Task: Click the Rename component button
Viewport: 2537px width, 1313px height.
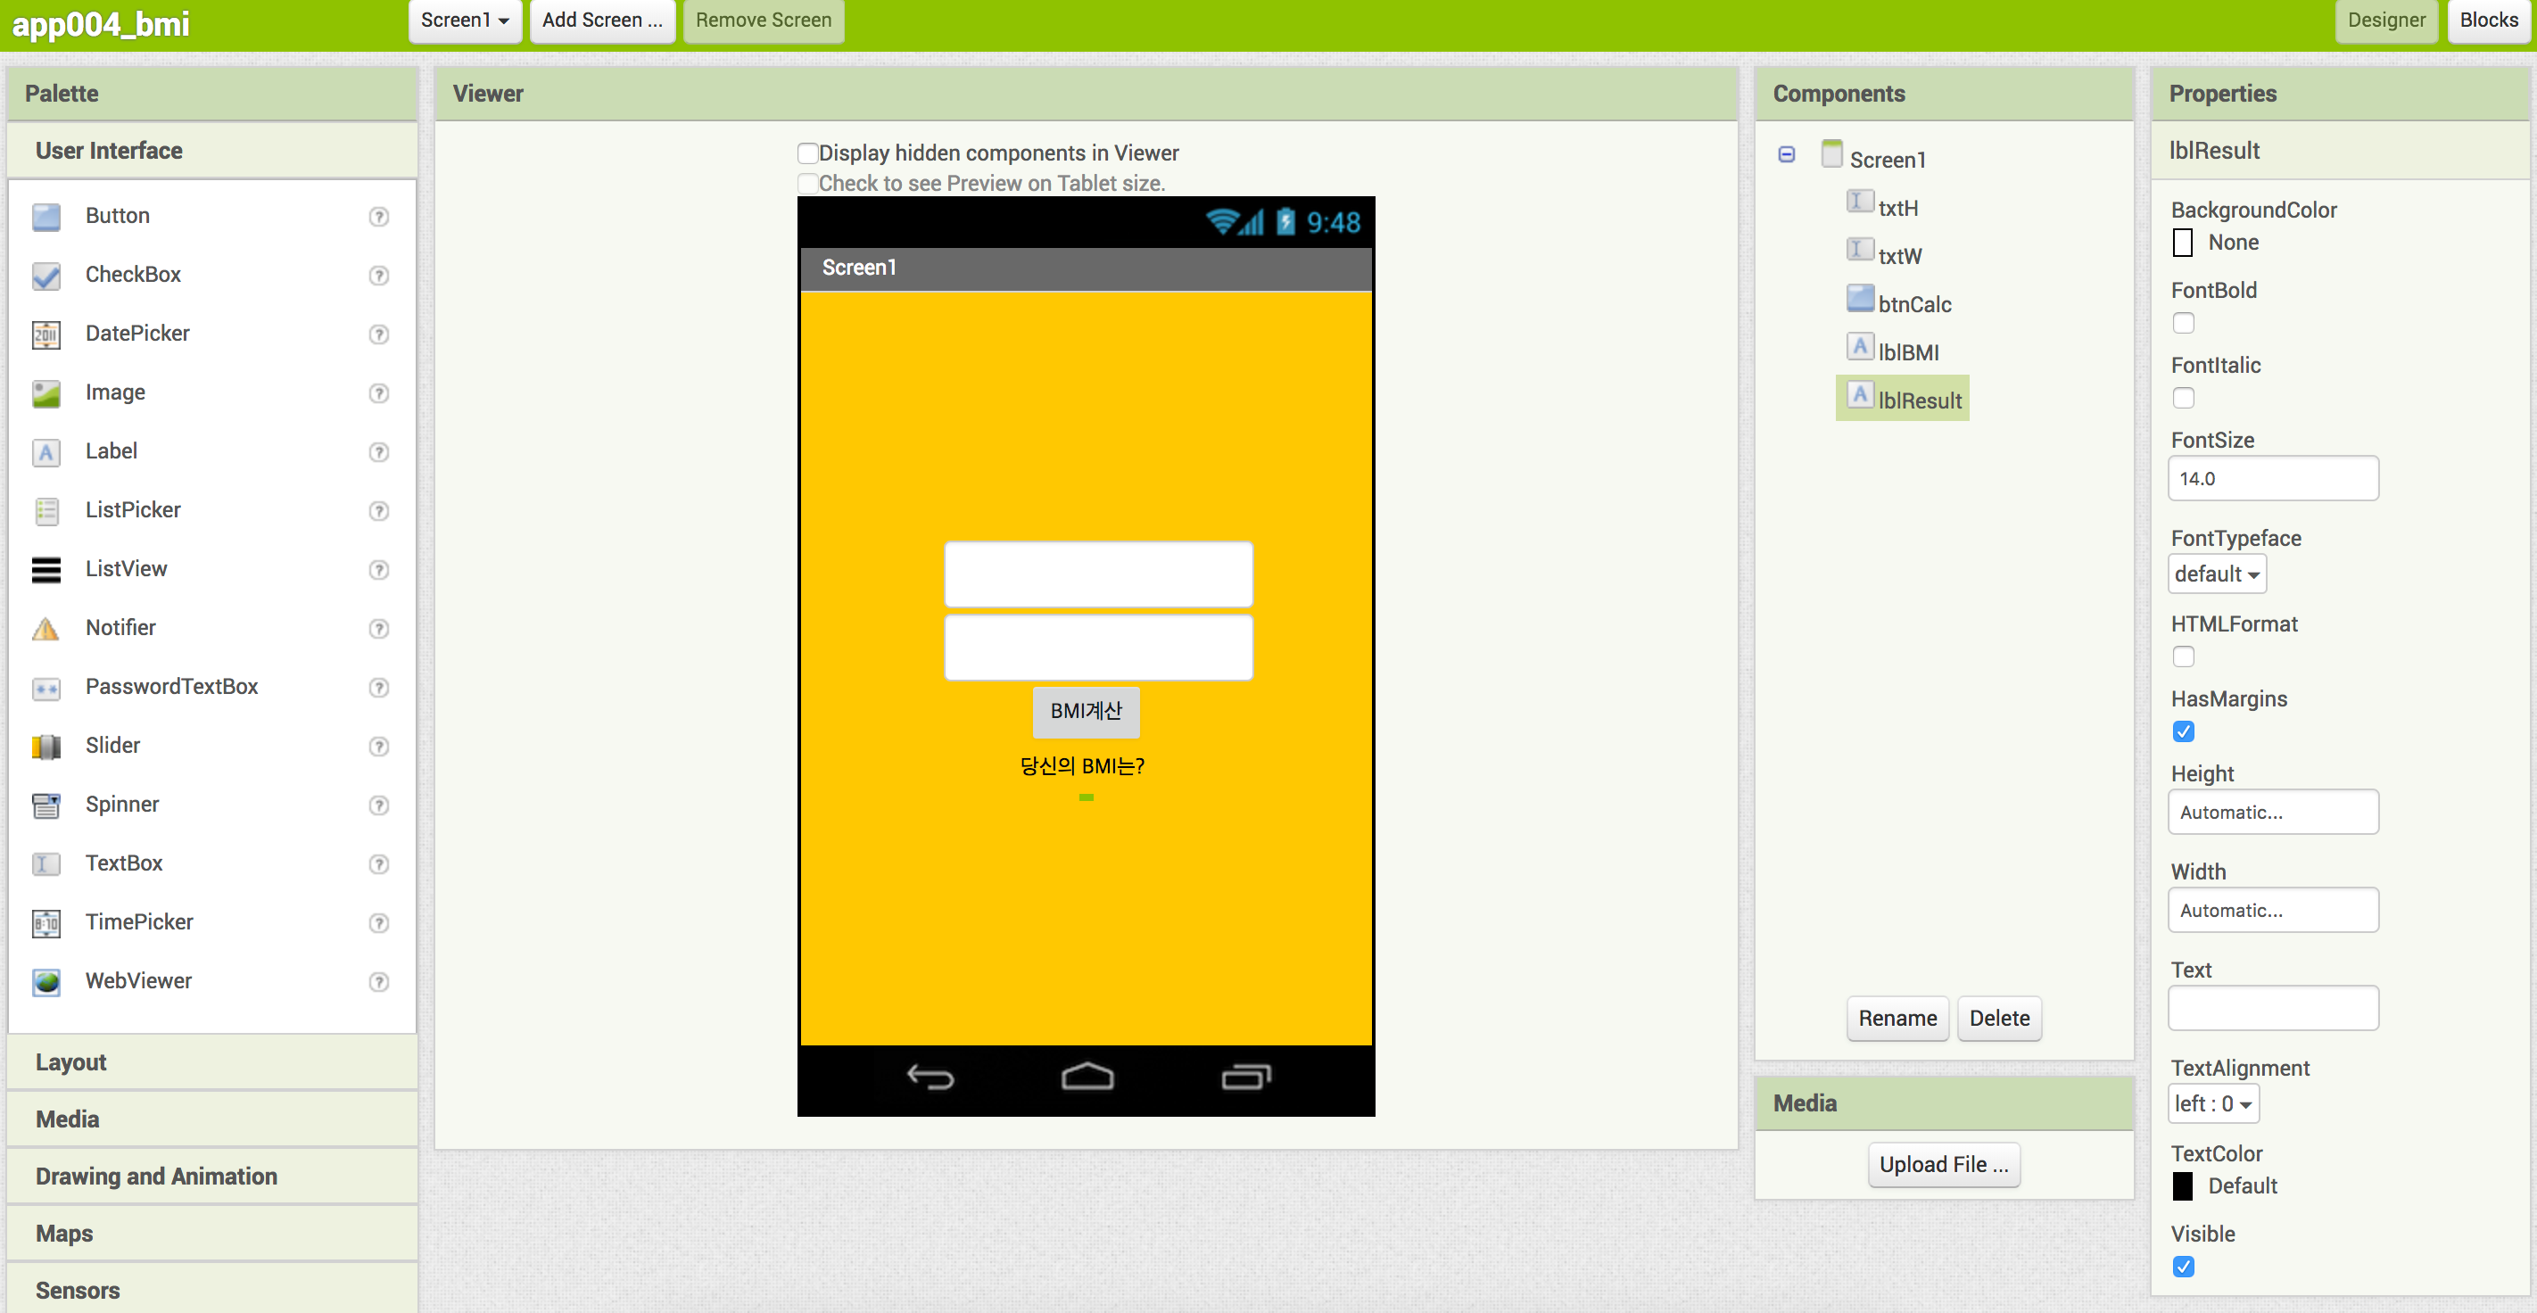Action: 1897,1019
